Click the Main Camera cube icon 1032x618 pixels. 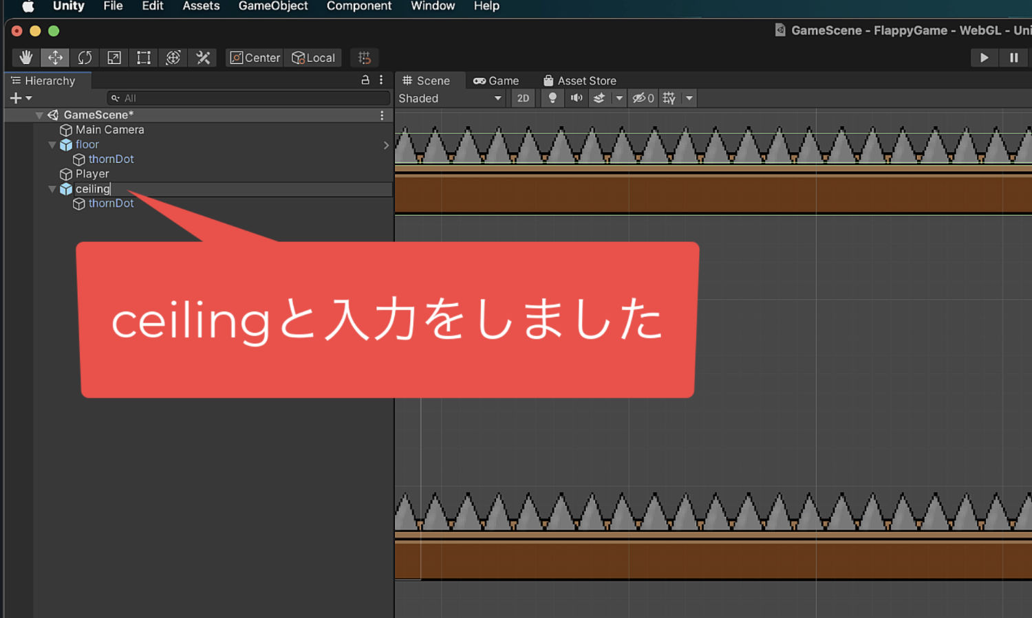pos(66,131)
